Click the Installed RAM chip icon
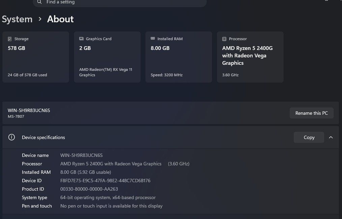Screen dimensions: 342x219 point(153,38)
